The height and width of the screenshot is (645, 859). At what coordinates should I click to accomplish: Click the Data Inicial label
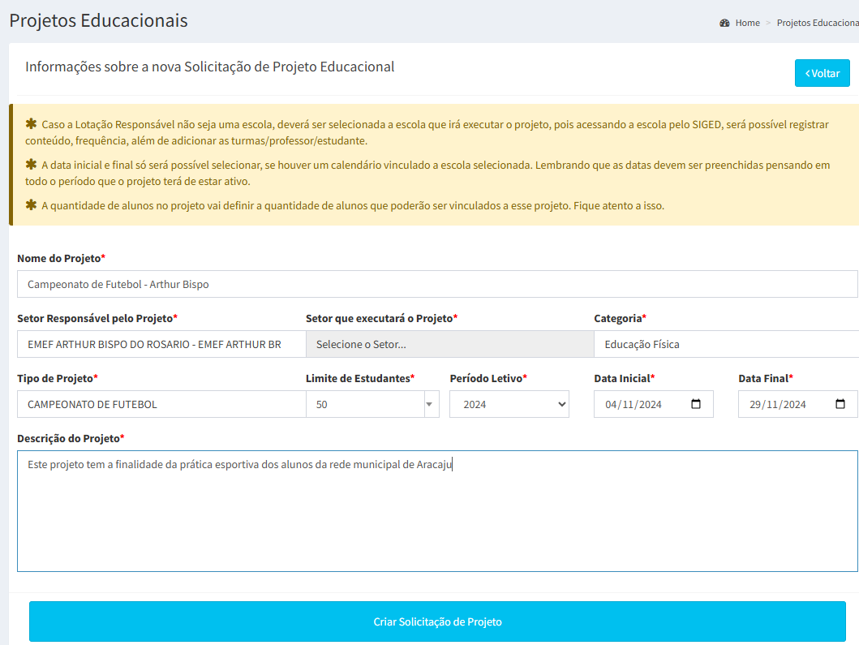click(x=624, y=378)
